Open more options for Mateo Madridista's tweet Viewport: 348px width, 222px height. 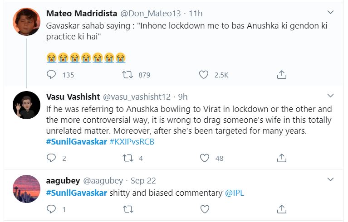331,13
